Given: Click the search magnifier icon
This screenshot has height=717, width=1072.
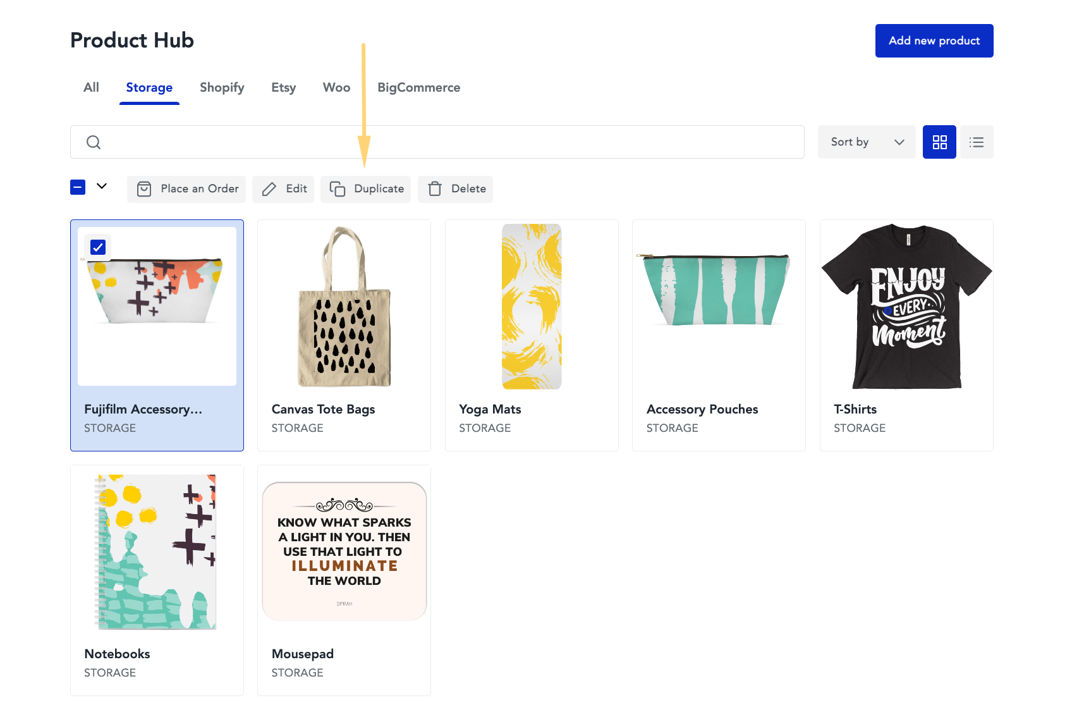Looking at the screenshot, I should coord(94,142).
